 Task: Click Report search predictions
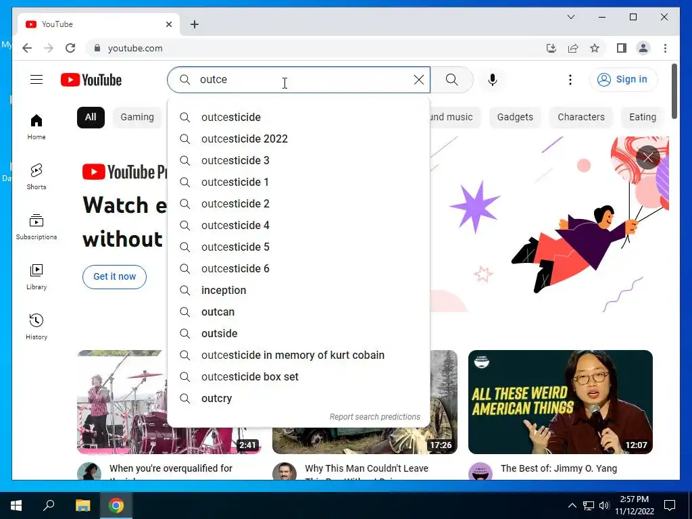[x=374, y=416]
